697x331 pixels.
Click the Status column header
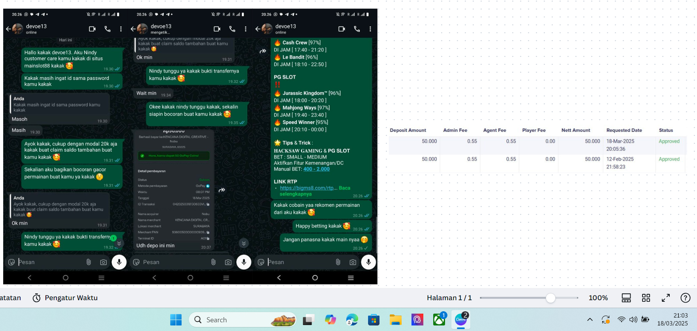coord(666,130)
